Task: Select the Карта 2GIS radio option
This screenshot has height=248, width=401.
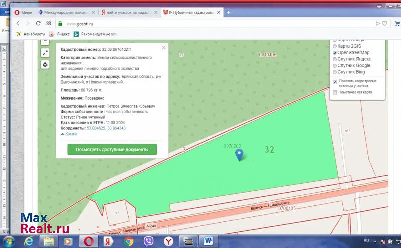Action: click(335, 46)
